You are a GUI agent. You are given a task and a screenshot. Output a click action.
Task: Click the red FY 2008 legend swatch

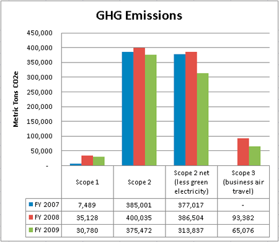click(x=31, y=217)
